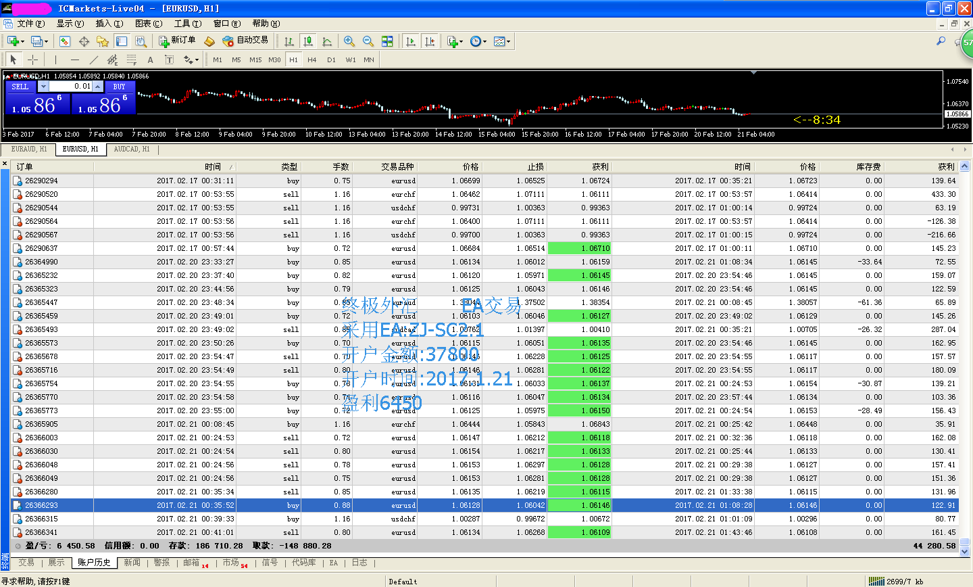Zoom out on the chart
Image resolution: width=973 pixels, height=587 pixels.
(x=368, y=41)
